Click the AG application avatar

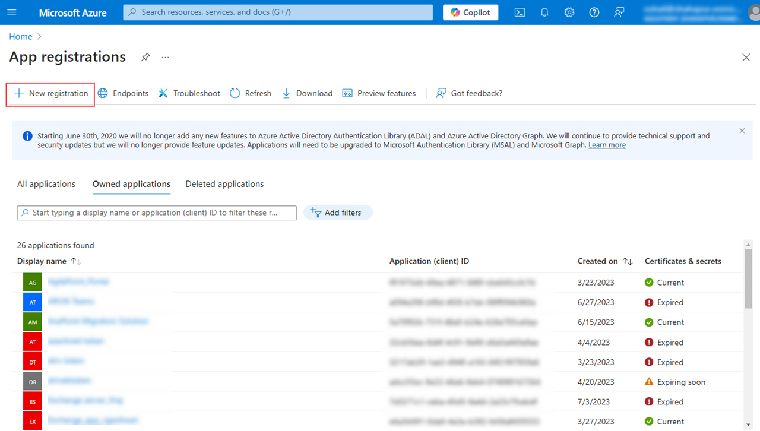pyautogui.click(x=33, y=283)
